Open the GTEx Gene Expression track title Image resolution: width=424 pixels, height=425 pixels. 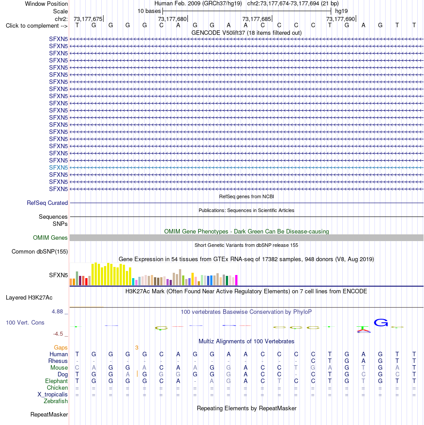[246, 259]
